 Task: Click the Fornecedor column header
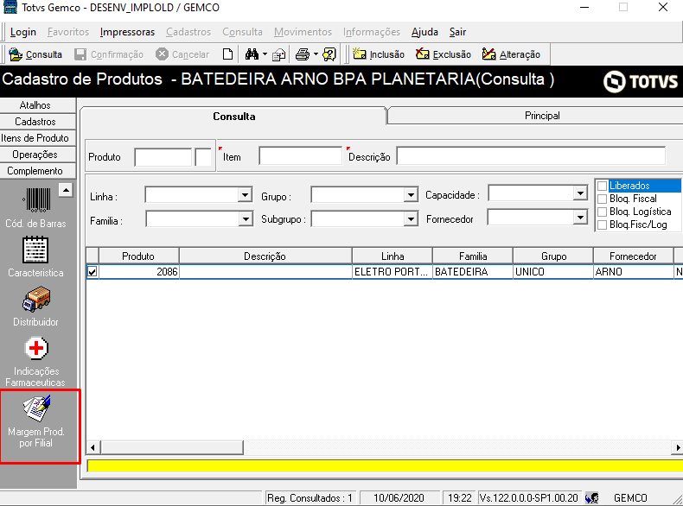(633, 256)
